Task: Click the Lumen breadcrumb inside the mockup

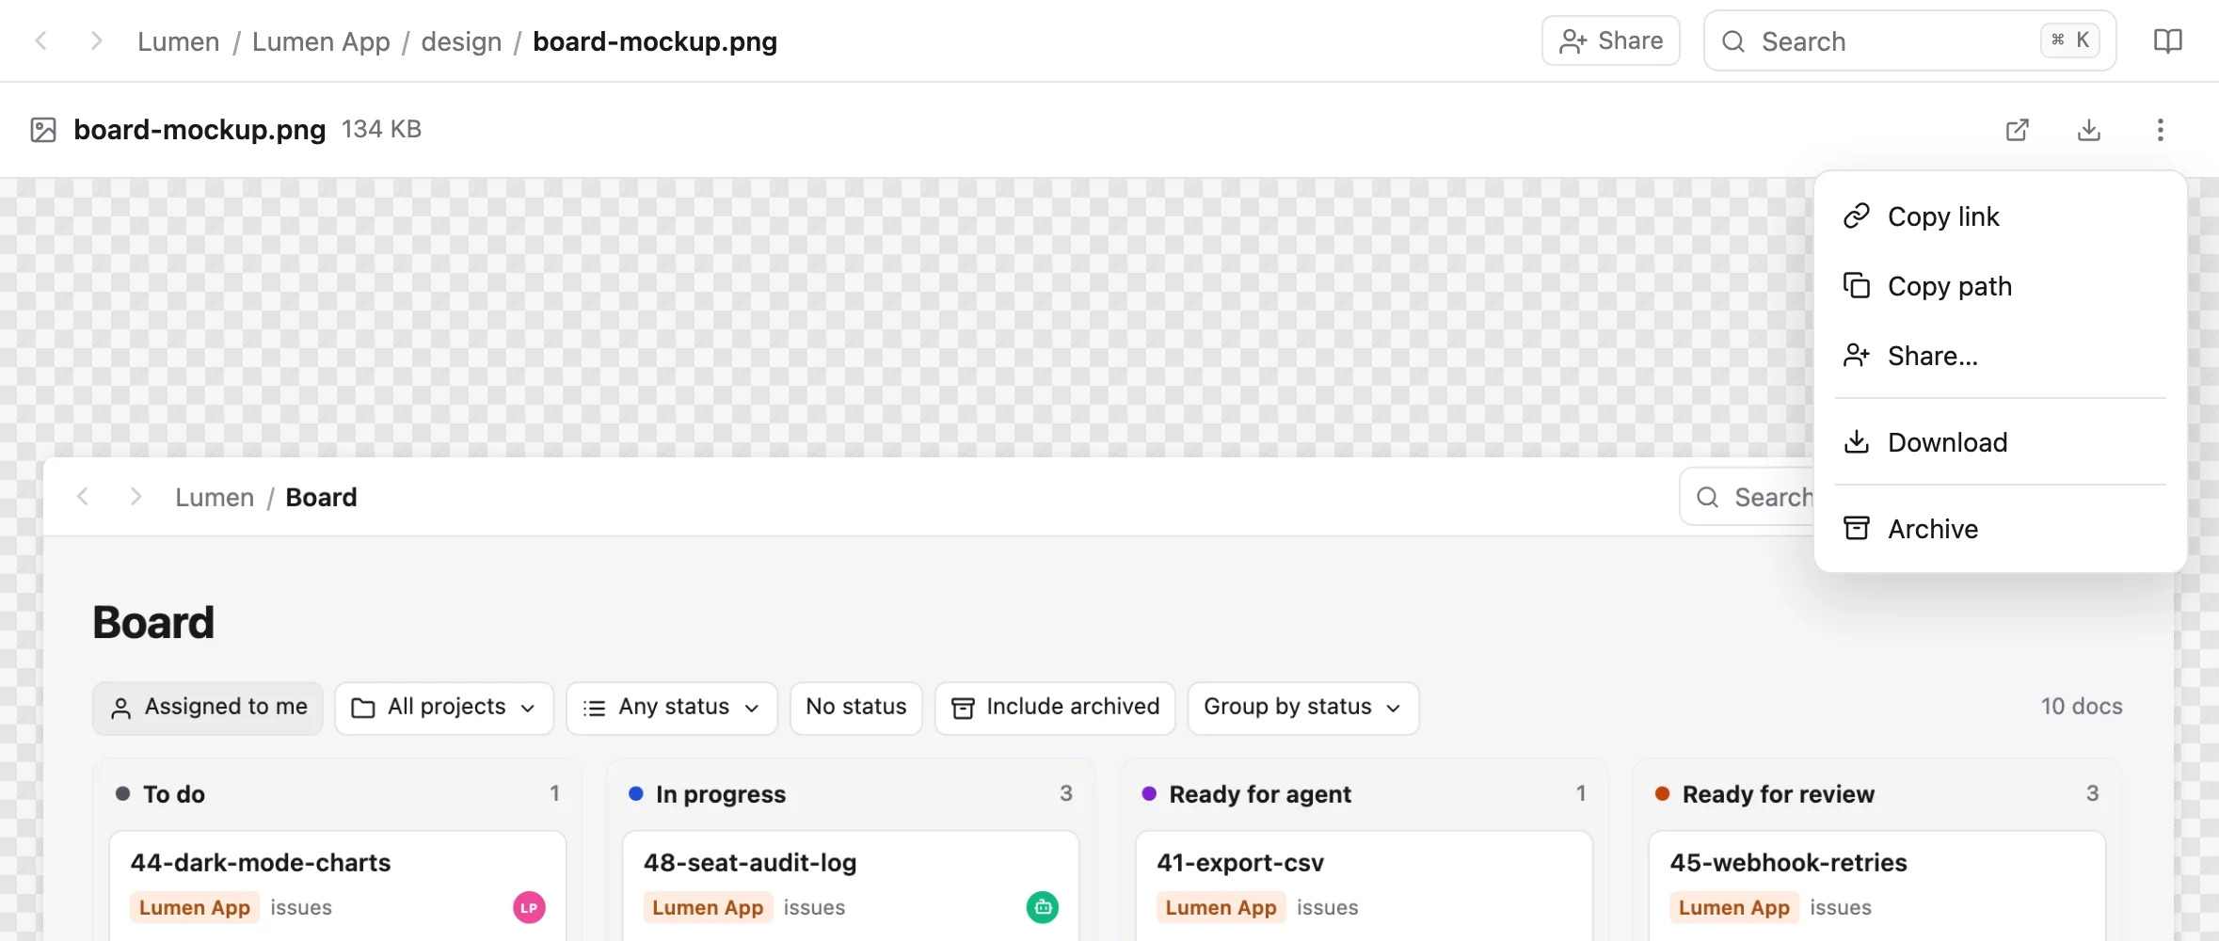Action: [x=215, y=497]
